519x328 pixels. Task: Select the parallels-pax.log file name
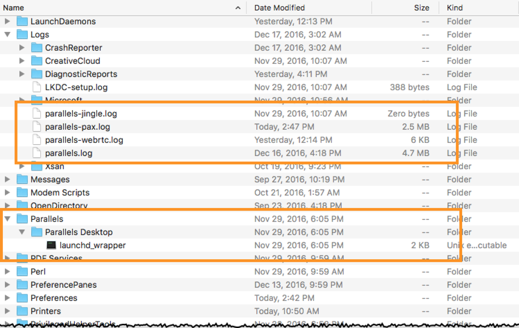78,127
